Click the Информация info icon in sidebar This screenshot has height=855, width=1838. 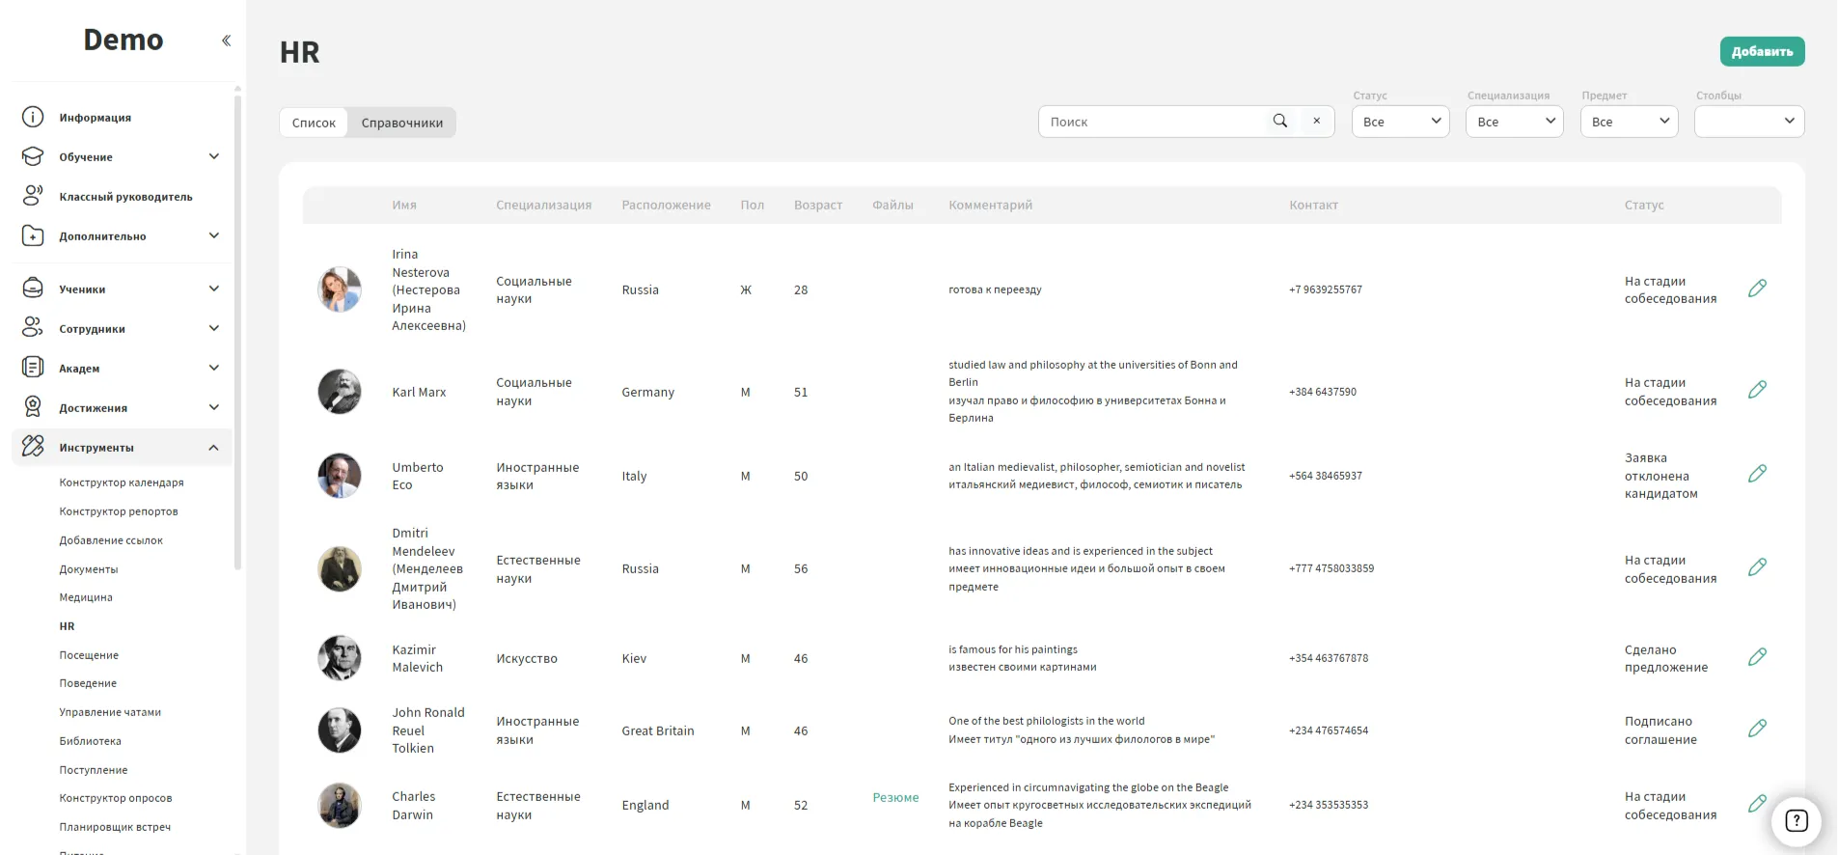[33, 118]
